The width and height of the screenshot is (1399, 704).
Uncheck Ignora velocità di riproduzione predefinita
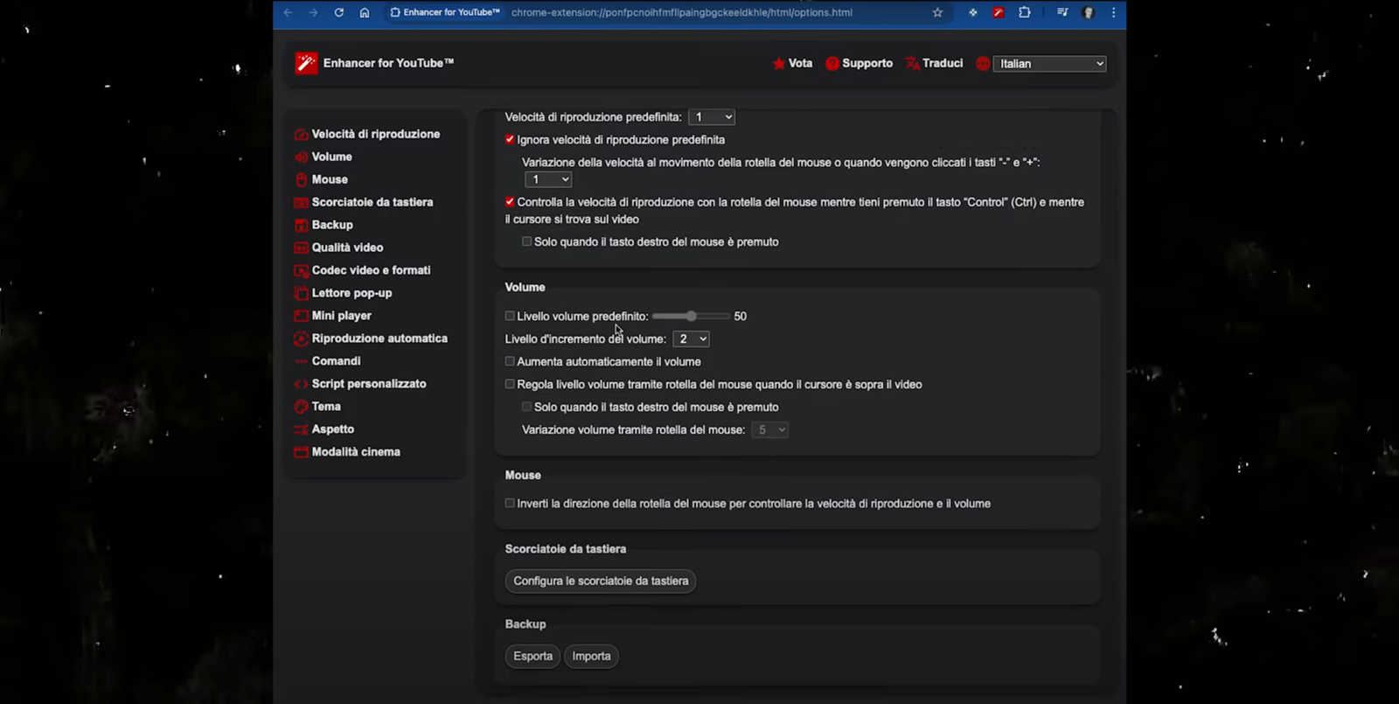(510, 140)
